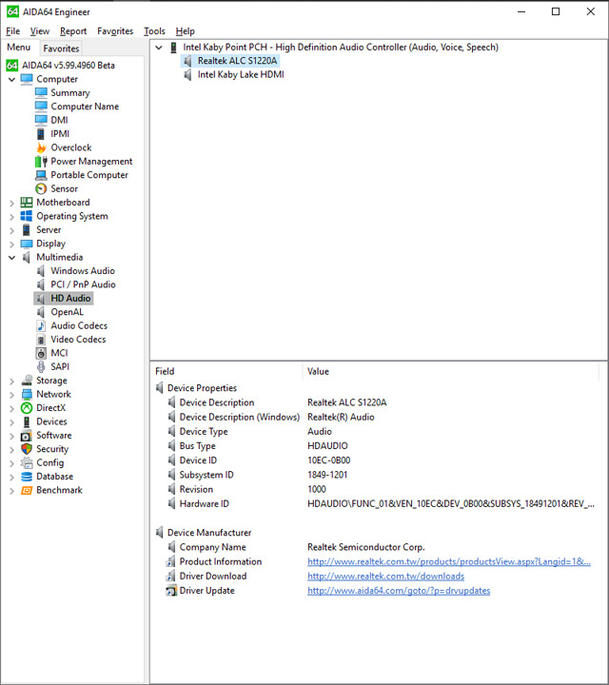
Task: Select the Intel Kaby Lake HDMI device
Action: [x=241, y=75]
